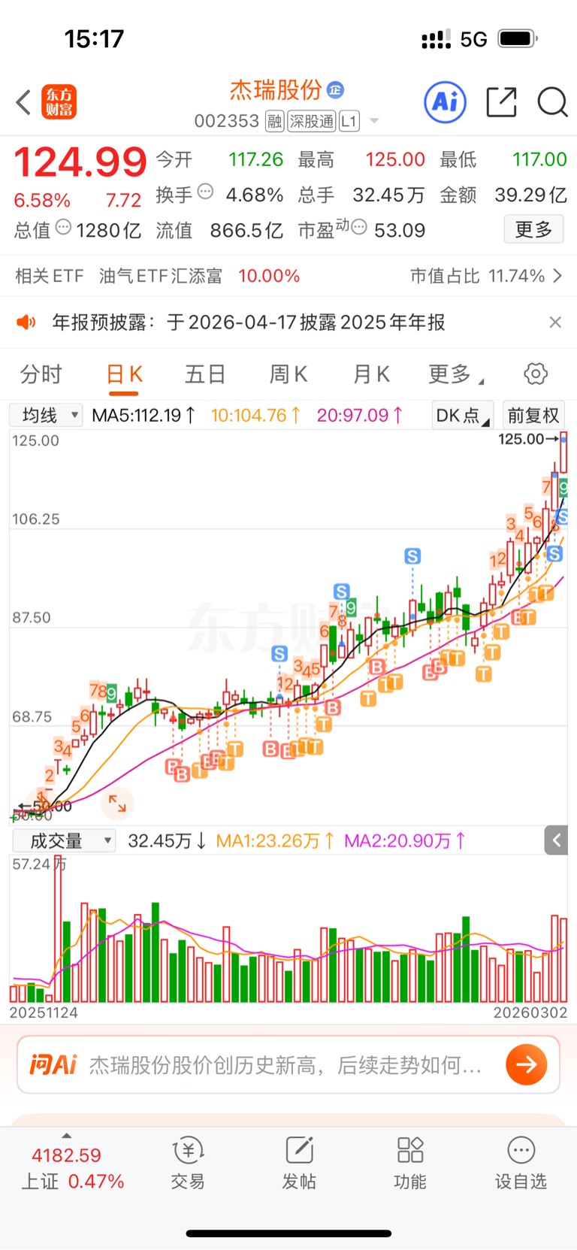Expand 市值占比 11.74% chevron

[557, 276]
